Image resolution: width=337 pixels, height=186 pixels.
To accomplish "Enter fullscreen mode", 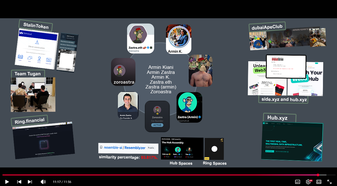I will (x=329, y=182).
